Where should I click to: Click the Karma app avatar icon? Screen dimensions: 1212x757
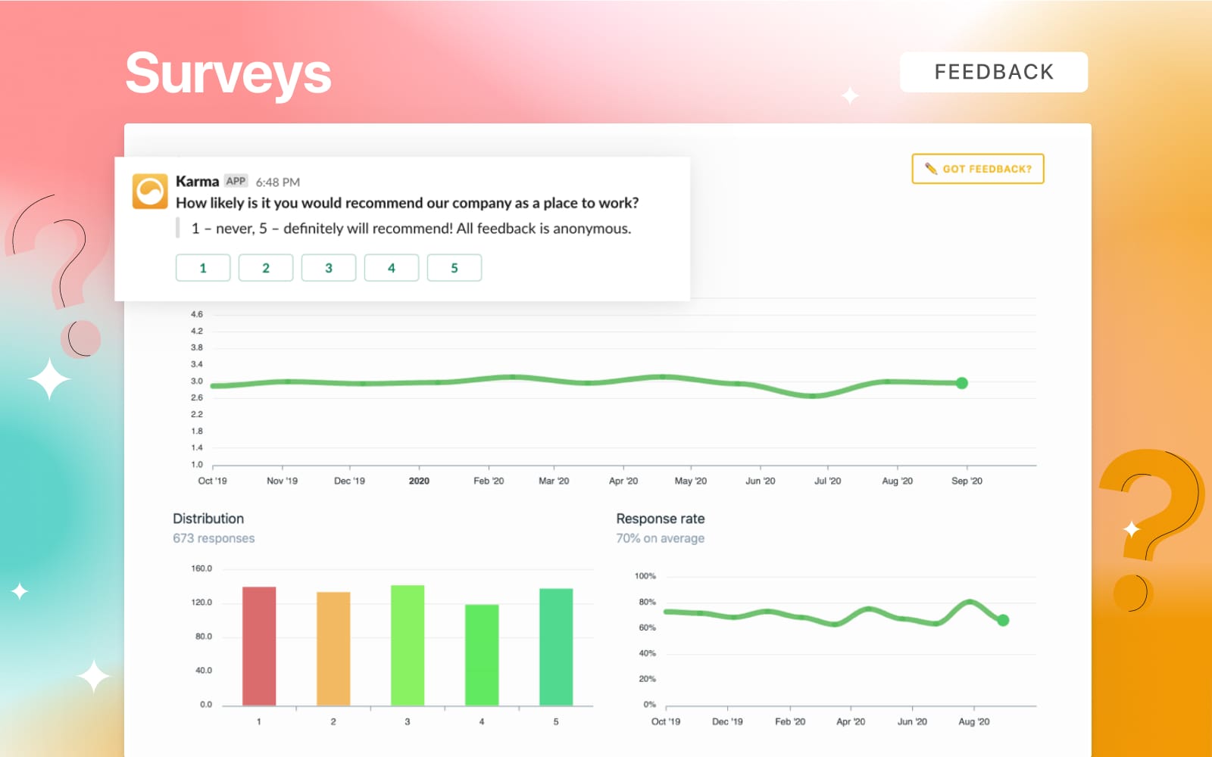pyautogui.click(x=150, y=191)
